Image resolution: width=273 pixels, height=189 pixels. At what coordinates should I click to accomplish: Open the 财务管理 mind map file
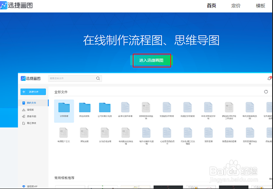click(208, 135)
